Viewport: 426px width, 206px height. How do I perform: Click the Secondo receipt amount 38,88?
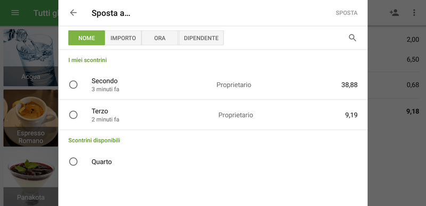[x=349, y=85]
